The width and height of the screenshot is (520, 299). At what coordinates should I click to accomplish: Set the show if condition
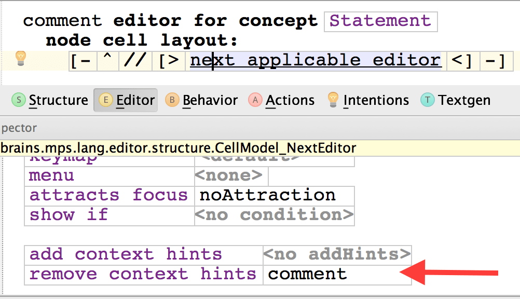(274, 215)
